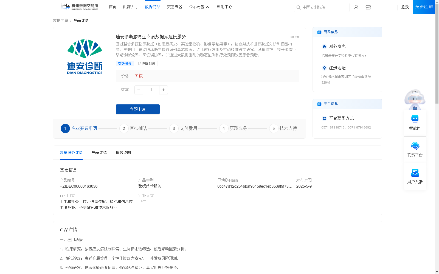
Task: Click step 1 企业实名申请
Action: (79, 129)
